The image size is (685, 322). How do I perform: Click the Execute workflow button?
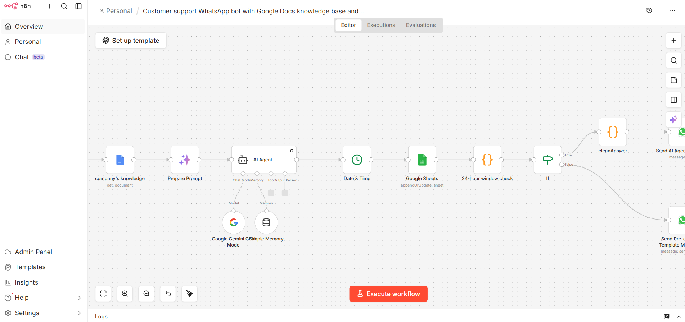click(x=388, y=294)
